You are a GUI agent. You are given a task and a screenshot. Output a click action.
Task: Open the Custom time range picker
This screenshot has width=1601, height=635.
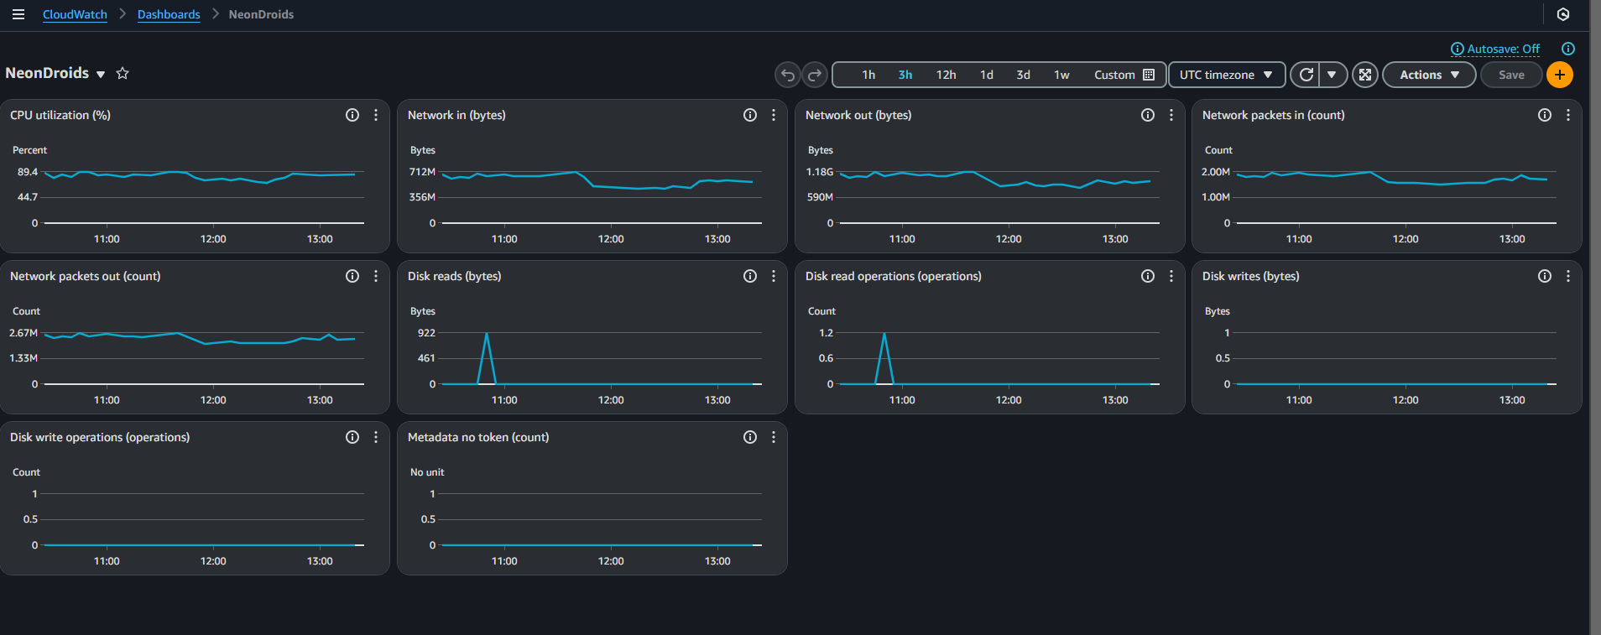1124,75
